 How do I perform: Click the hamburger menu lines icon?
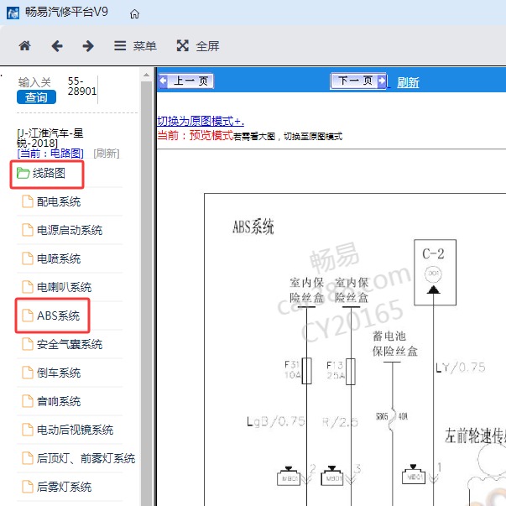click(120, 45)
